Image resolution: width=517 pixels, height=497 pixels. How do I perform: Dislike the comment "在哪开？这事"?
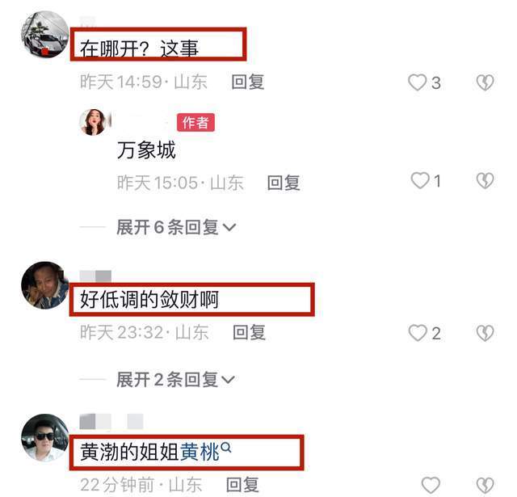tap(485, 82)
